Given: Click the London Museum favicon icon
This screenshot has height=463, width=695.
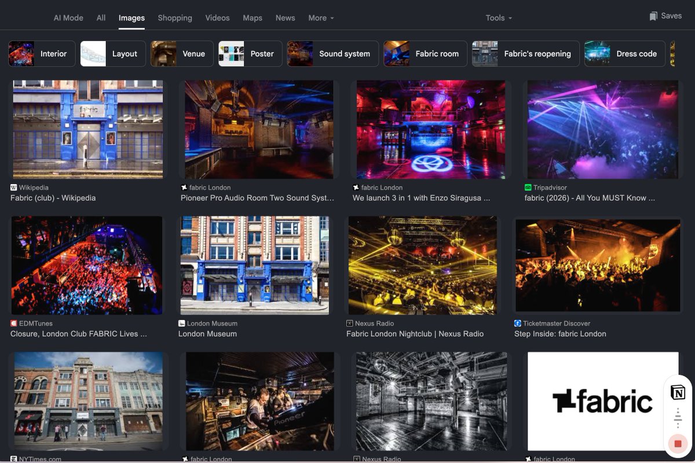Looking at the screenshot, I should [x=182, y=324].
